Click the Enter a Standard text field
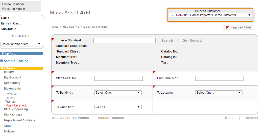 tap(124, 40)
